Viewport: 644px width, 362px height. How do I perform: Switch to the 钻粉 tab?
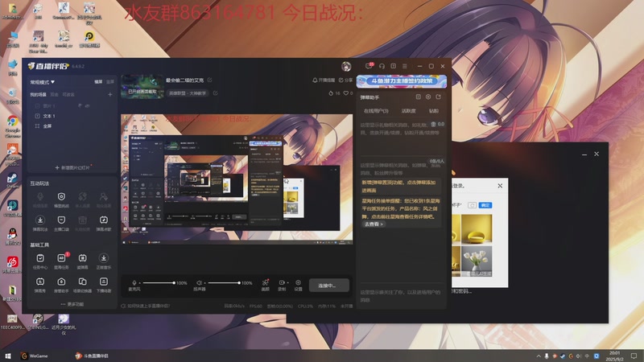coord(434,111)
